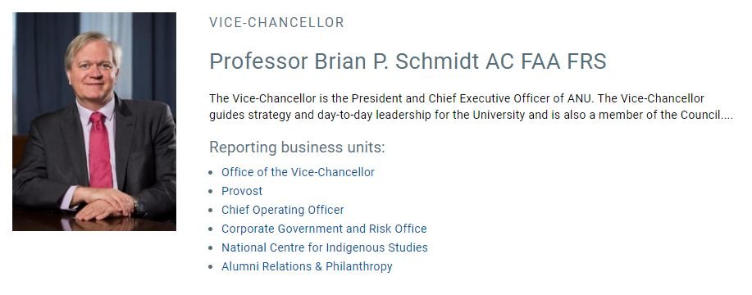Click bullet next to Alumni Relations & Philanthropy

pyautogui.click(x=211, y=267)
